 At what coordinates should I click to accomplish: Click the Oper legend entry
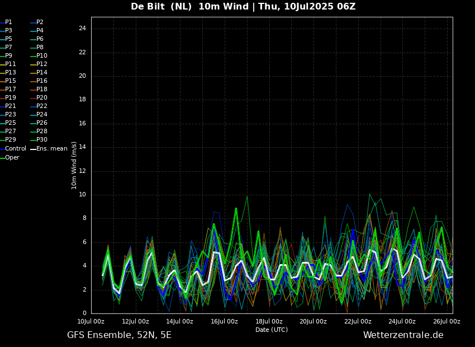(x=12, y=158)
